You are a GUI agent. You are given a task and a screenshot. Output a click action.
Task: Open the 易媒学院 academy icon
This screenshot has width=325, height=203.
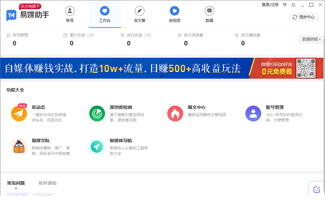point(19,147)
